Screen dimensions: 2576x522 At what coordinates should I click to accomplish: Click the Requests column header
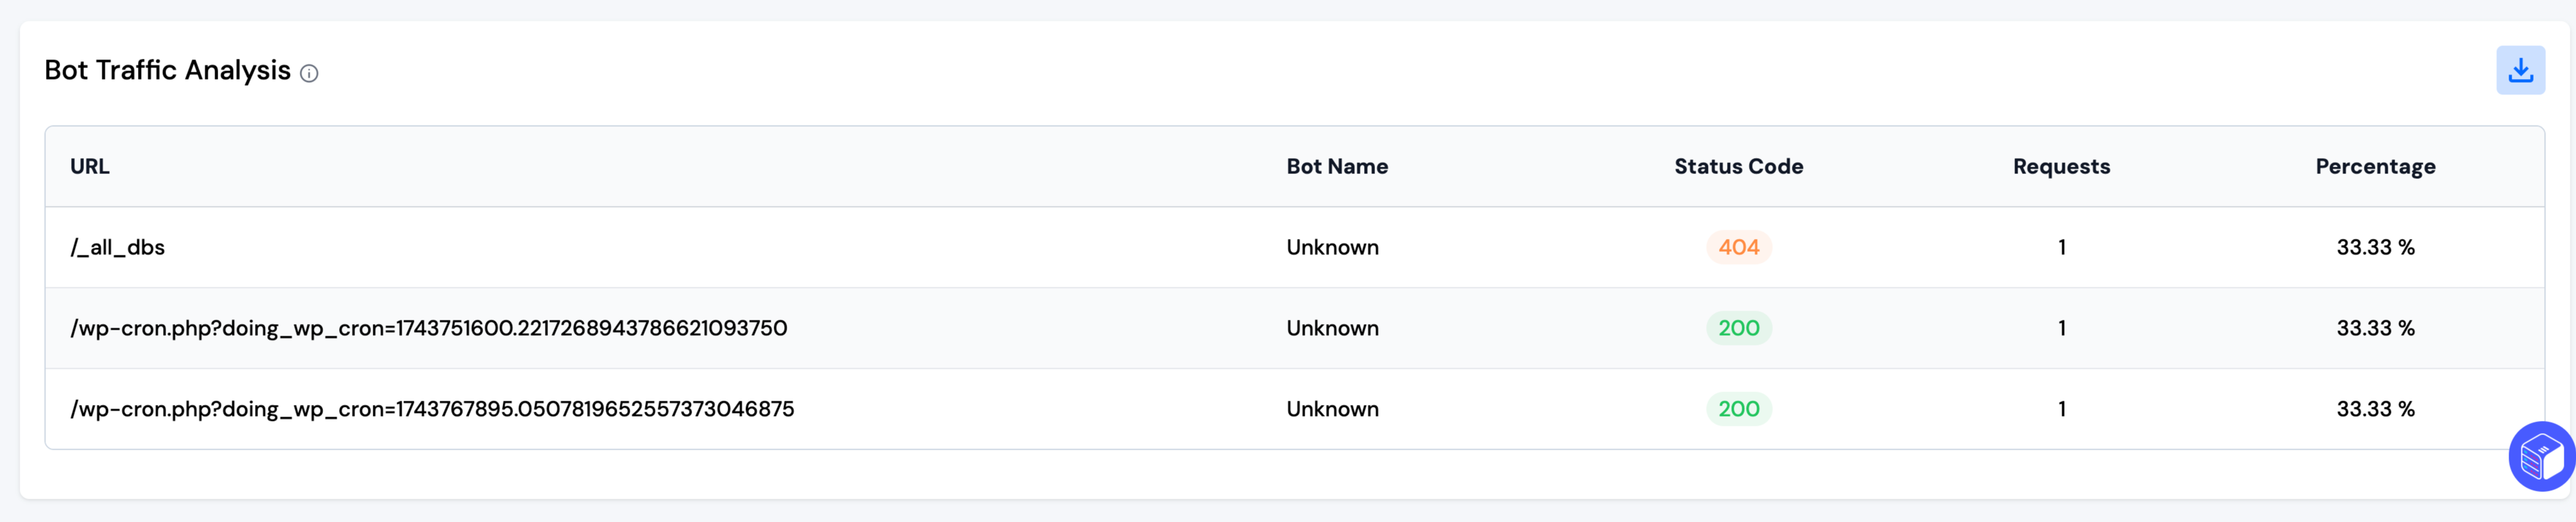2061,166
